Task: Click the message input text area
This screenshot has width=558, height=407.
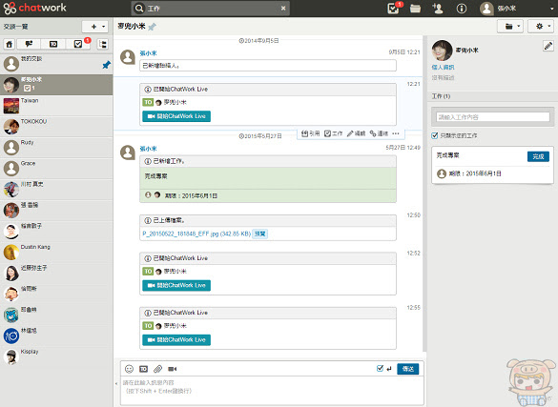Action: (272, 390)
